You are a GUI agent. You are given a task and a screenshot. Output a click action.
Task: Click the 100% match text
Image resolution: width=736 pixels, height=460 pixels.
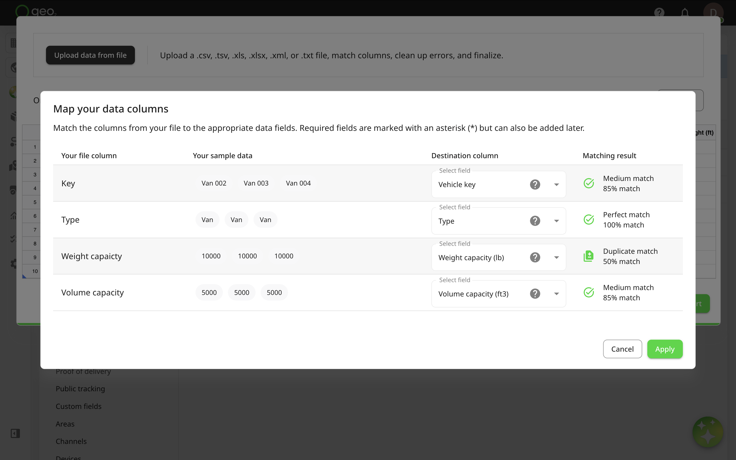click(x=624, y=225)
